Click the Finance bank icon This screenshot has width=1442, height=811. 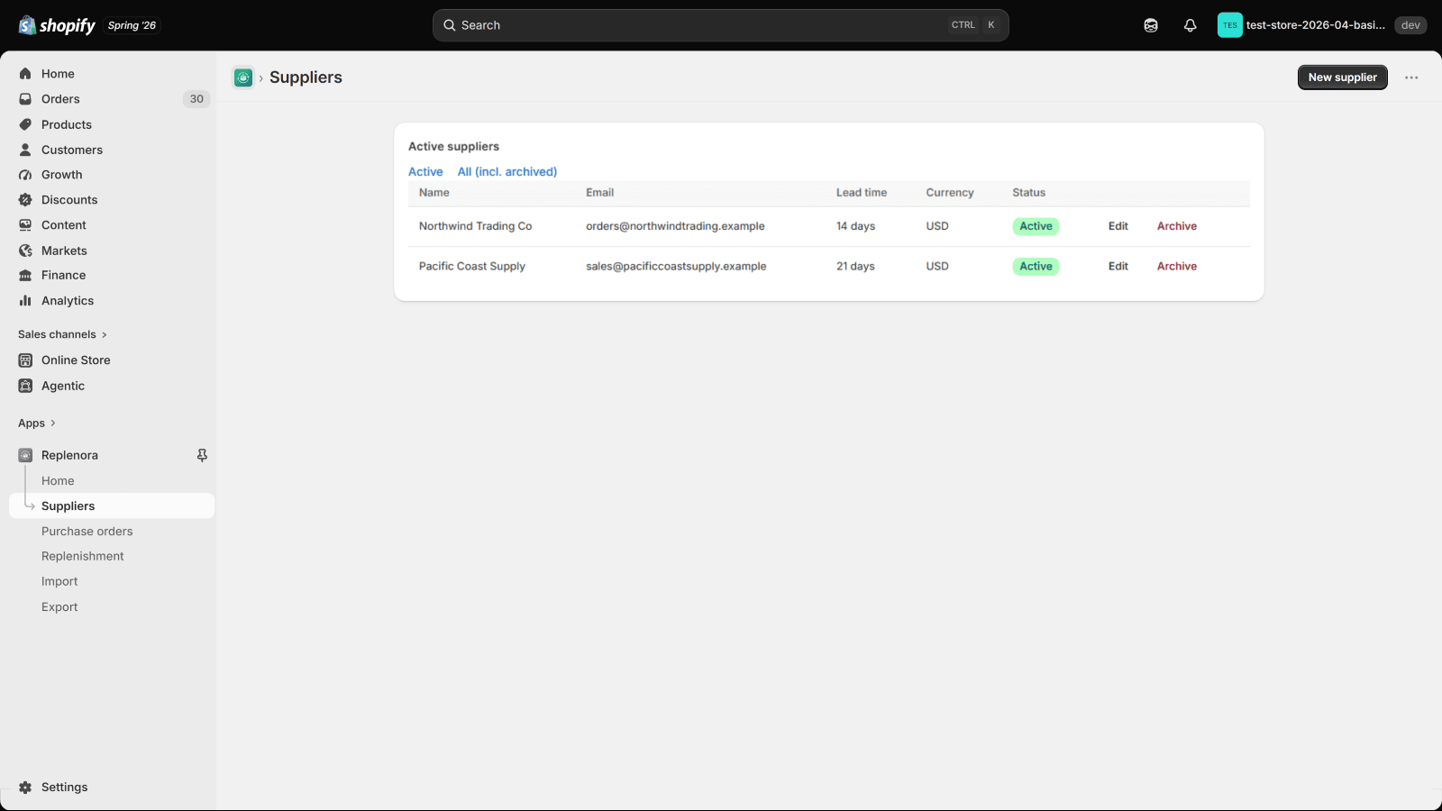(25, 276)
